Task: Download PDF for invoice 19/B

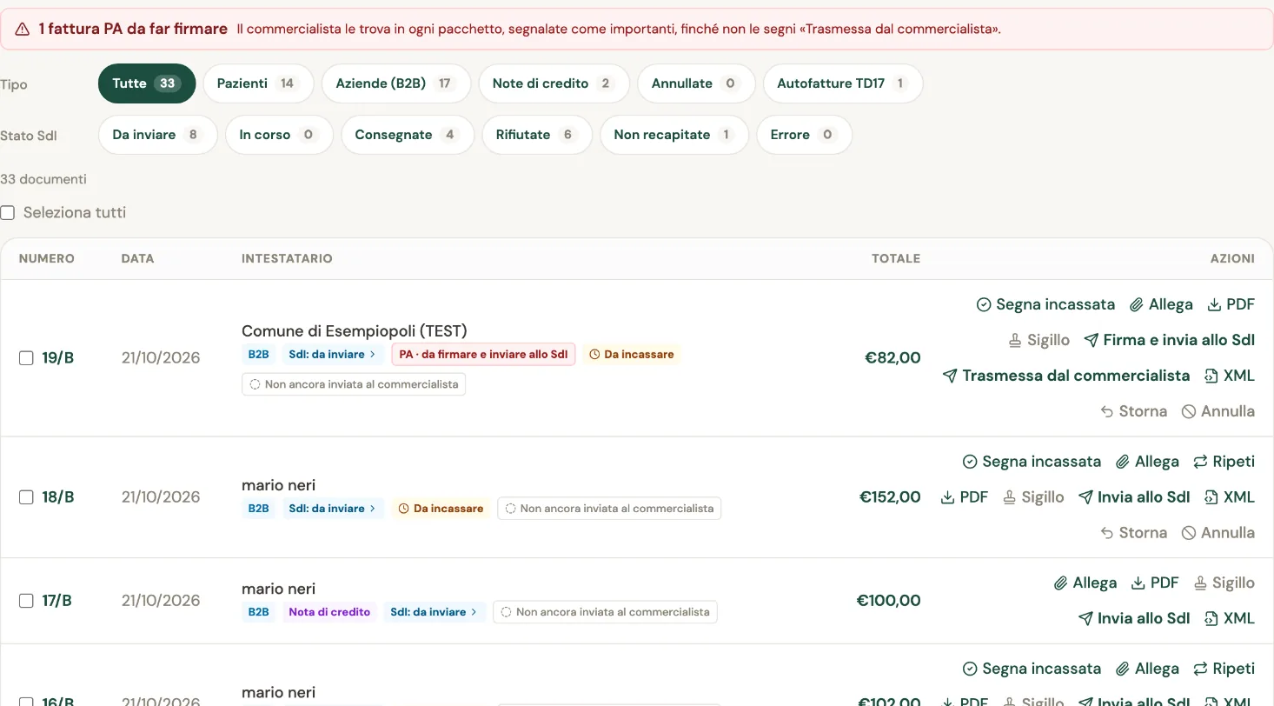Action: (1231, 304)
